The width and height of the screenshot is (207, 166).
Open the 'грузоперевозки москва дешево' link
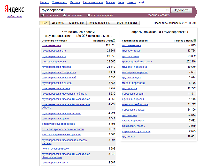click(61, 113)
